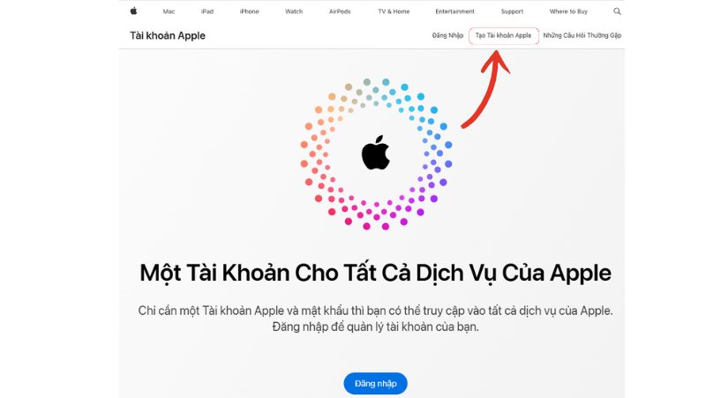Click the Support link in navigation
The width and height of the screenshot is (706, 398).
coord(512,11)
